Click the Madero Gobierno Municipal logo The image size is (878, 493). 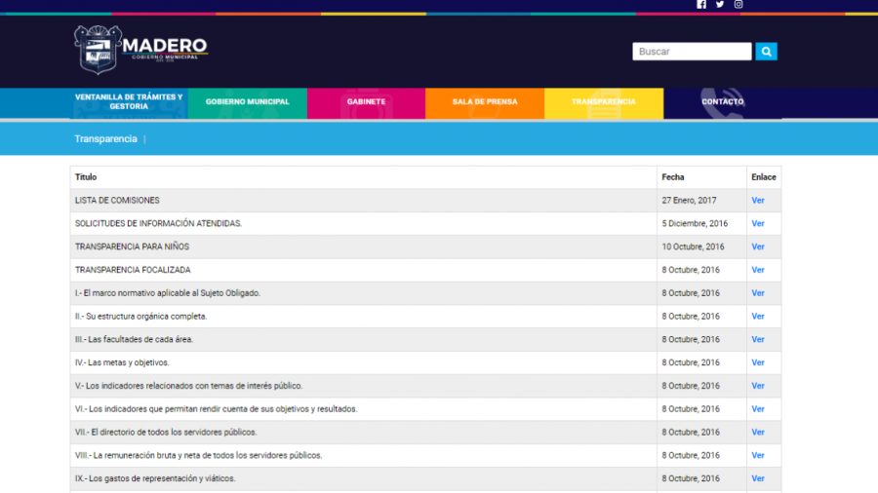coord(141,50)
